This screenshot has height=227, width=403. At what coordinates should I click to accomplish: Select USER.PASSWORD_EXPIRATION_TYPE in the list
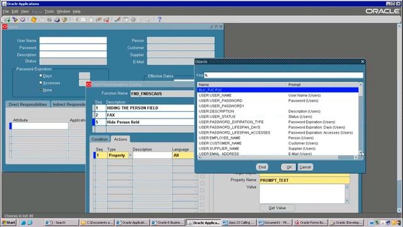(278, 122)
